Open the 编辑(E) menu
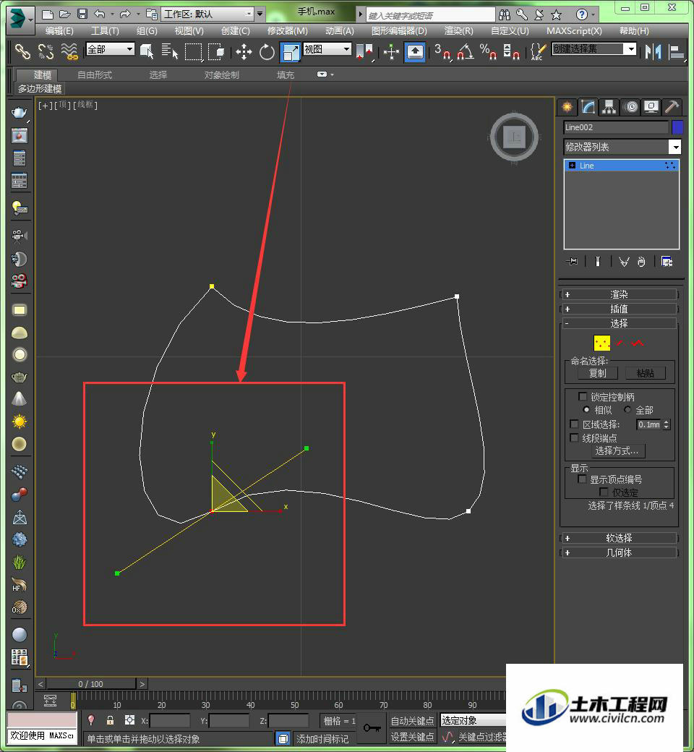 tap(59, 30)
